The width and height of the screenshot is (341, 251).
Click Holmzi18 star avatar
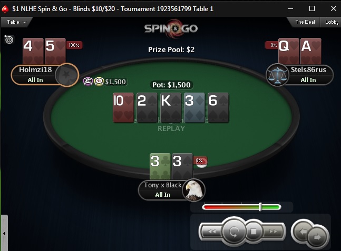click(x=67, y=75)
